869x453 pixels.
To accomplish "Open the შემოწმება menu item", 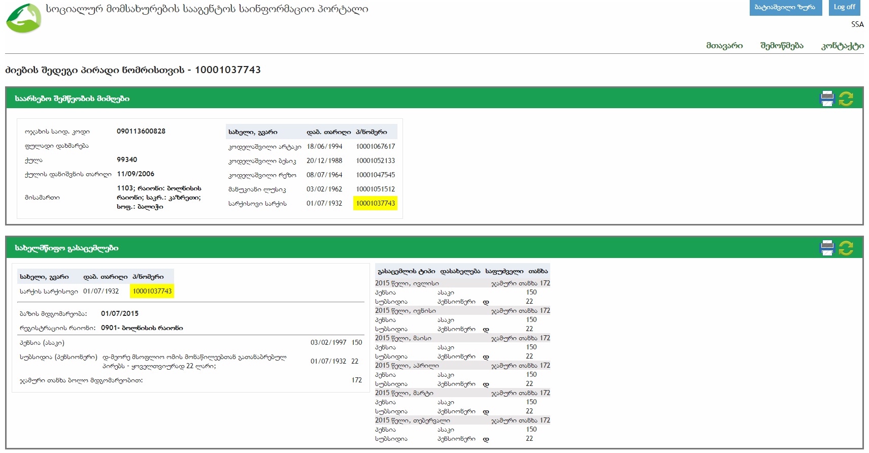I will pyautogui.click(x=782, y=46).
